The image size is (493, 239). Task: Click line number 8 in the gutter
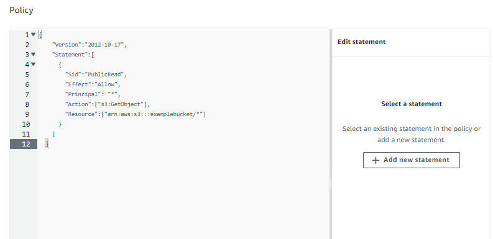click(x=27, y=104)
